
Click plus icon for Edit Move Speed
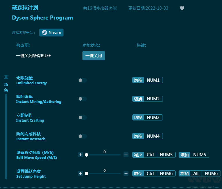click(x=81, y=155)
